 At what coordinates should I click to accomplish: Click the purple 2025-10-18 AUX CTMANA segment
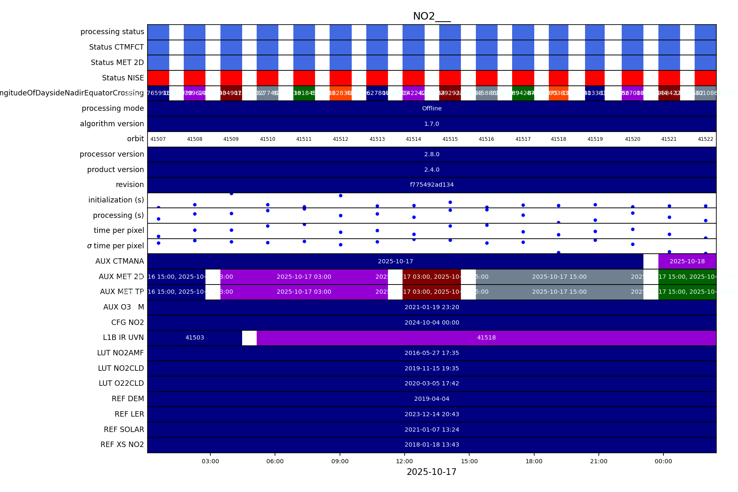687,262
